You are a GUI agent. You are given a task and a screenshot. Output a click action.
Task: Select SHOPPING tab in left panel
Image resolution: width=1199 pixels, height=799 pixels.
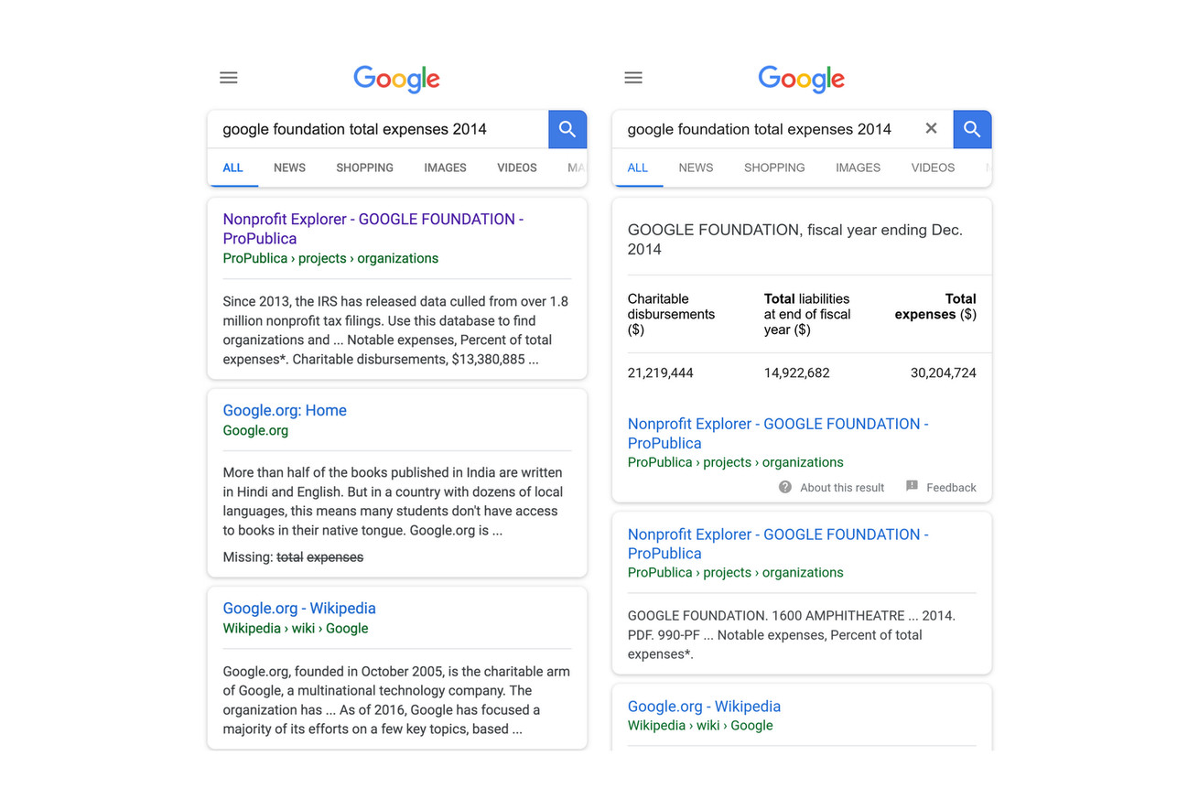[x=364, y=167]
